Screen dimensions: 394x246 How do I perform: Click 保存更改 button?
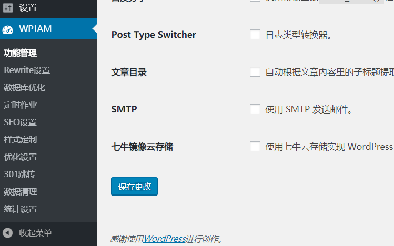click(135, 187)
